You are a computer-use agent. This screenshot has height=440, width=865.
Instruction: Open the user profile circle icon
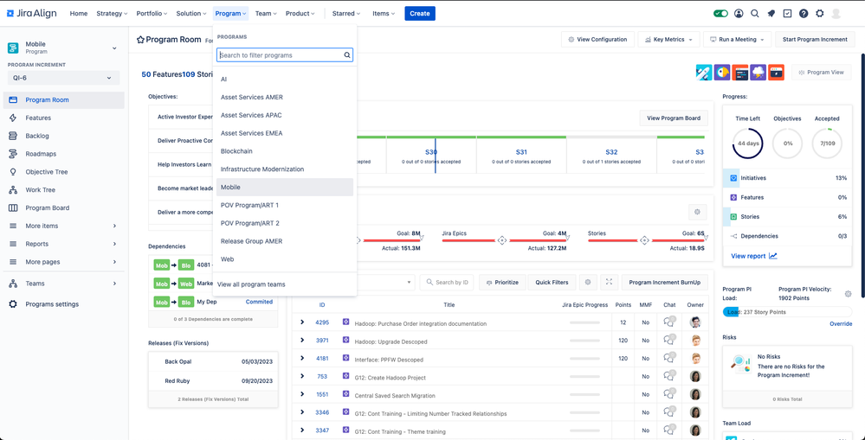(x=739, y=14)
